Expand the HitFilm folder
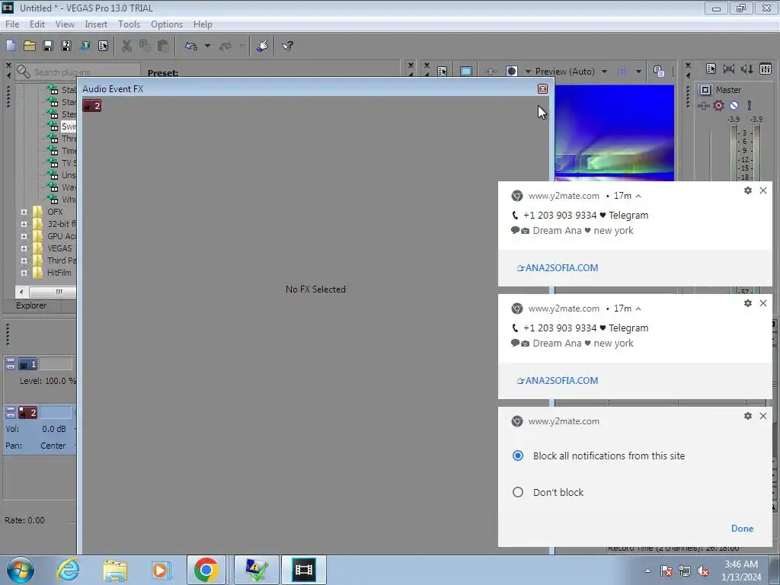 point(24,273)
